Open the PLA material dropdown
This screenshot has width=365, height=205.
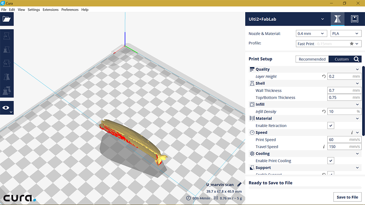346,33
